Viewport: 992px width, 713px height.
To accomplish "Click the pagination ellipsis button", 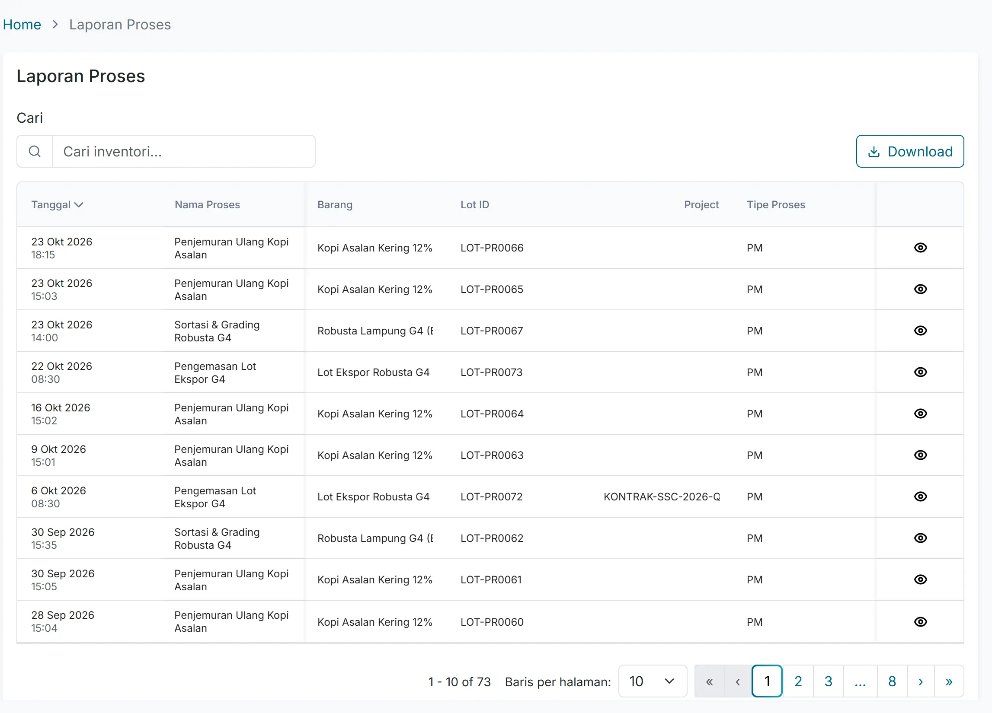I will (x=860, y=681).
